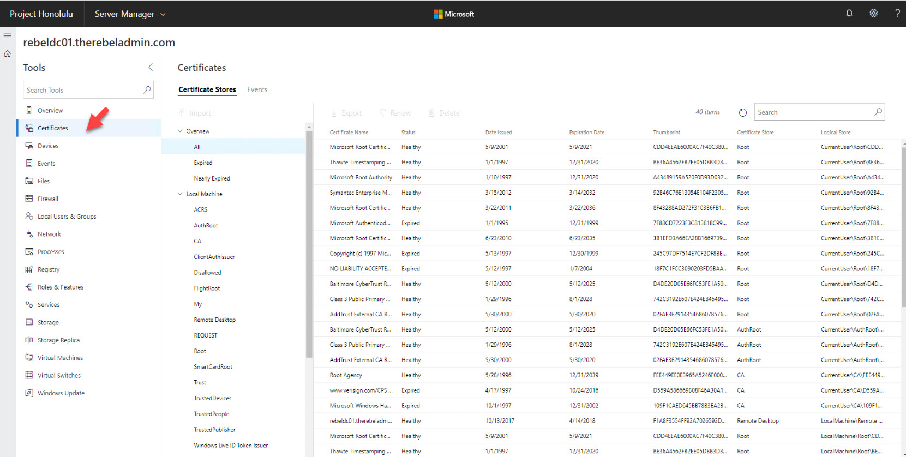The image size is (906, 457).
Task: Click the Network tool icon
Action: click(x=29, y=234)
